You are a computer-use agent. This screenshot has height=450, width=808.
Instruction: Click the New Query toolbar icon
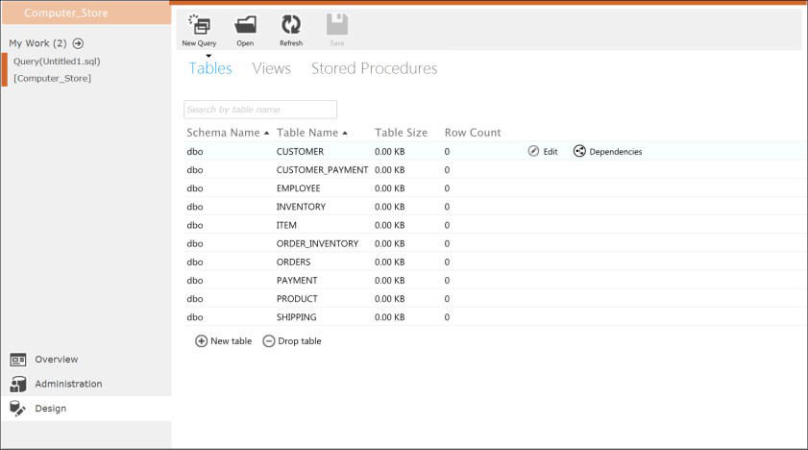[199, 25]
